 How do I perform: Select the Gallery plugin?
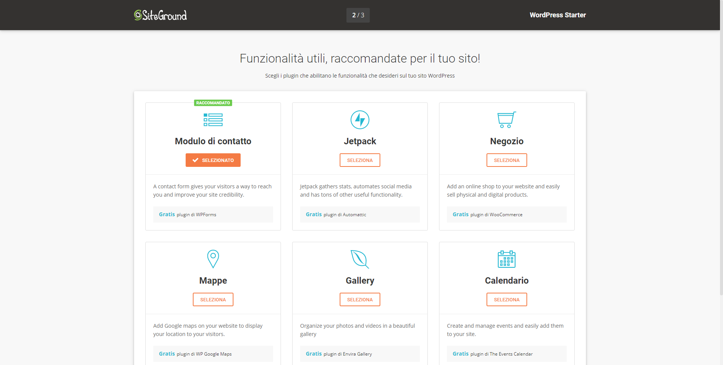tap(360, 299)
